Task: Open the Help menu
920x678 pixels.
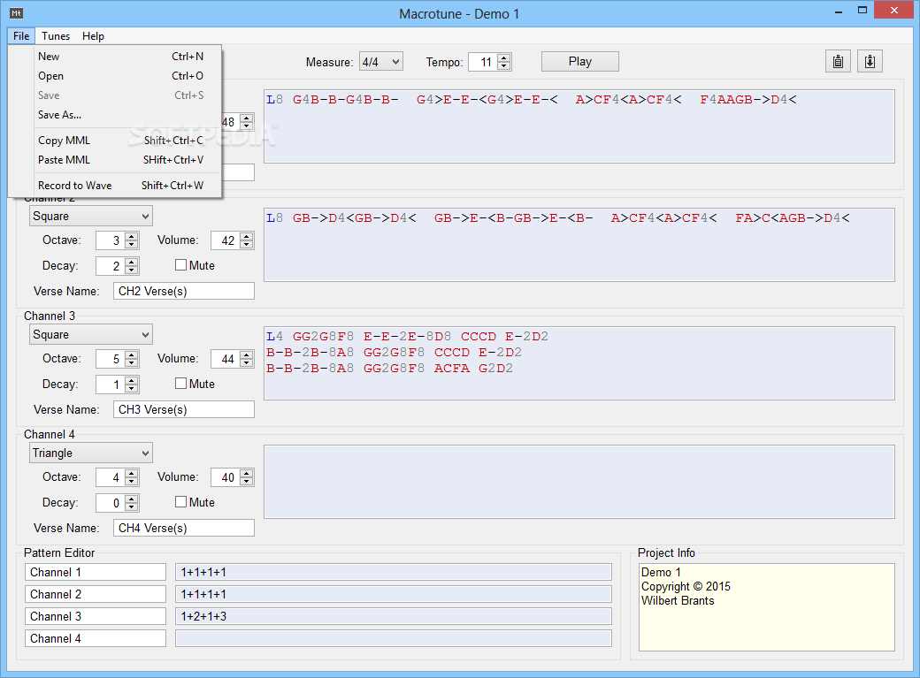Action: point(93,35)
